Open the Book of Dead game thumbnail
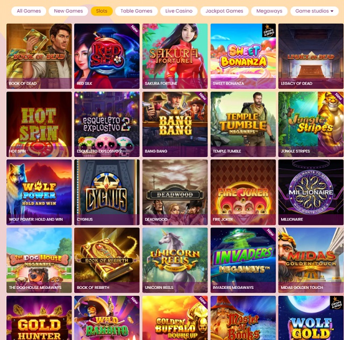 39,56
